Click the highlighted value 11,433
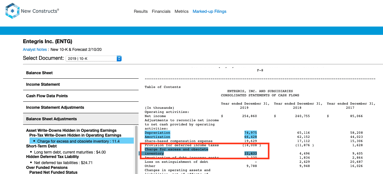The image size is (383, 174). point(251,154)
